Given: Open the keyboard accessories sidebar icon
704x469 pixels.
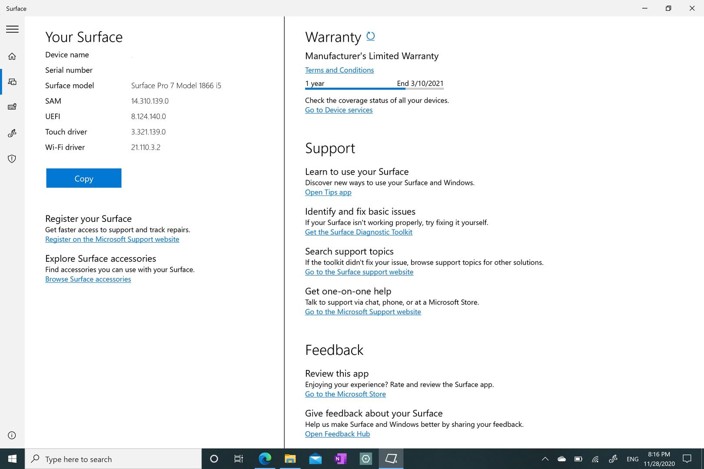Looking at the screenshot, I should pyautogui.click(x=12, y=107).
